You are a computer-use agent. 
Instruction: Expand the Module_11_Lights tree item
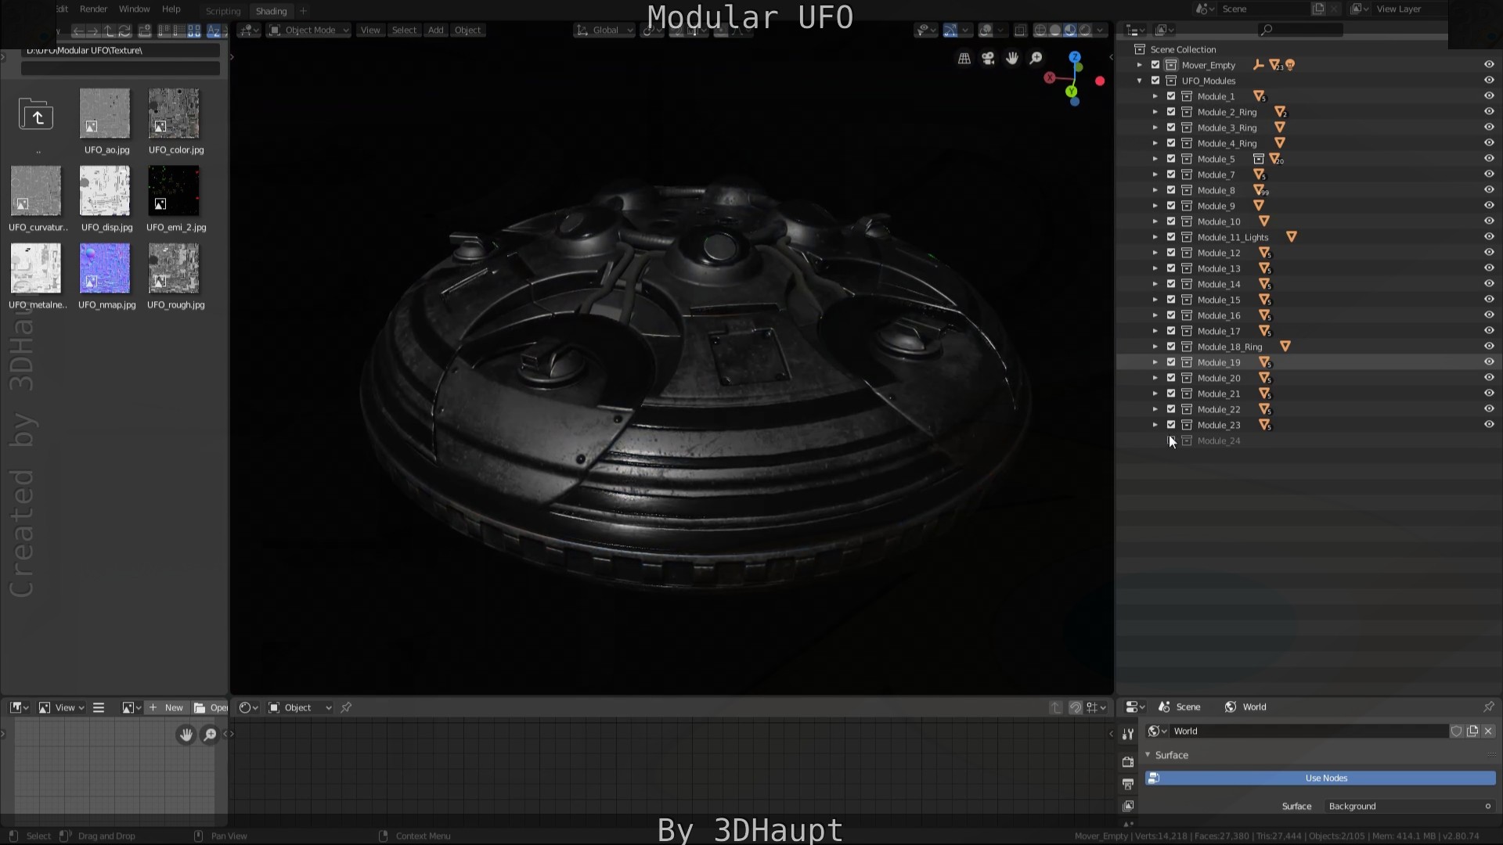point(1157,237)
